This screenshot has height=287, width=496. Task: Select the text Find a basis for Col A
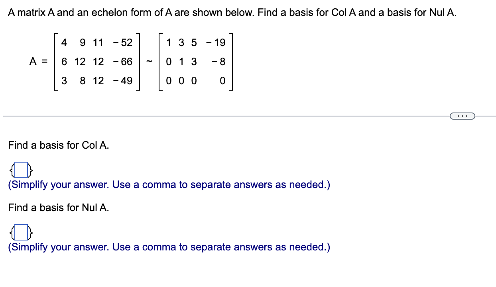pos(58,145)
